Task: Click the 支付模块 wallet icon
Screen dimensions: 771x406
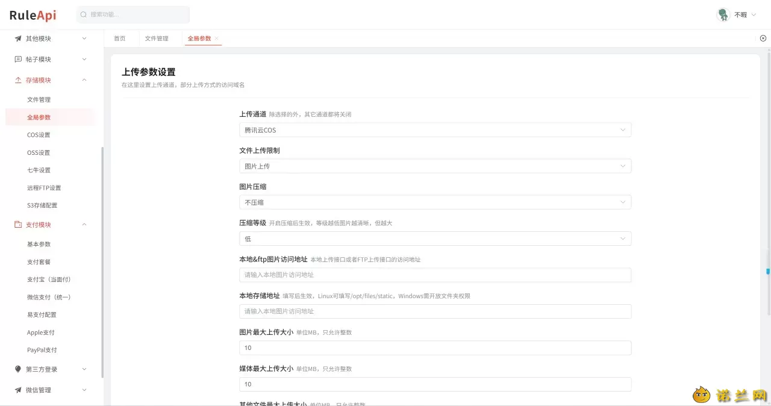Action: 18,225
